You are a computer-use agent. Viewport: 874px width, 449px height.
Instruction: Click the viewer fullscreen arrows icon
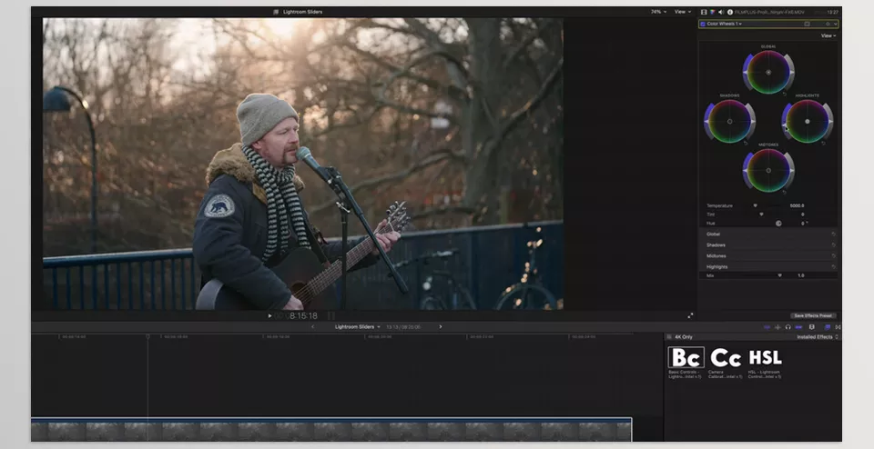click(690, 315)
